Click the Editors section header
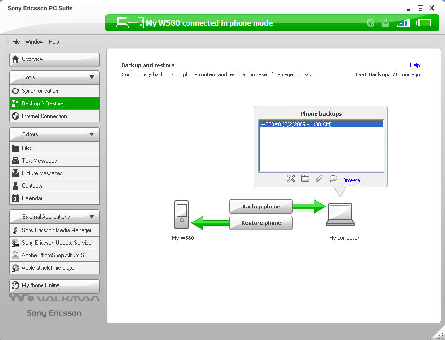 (54, 134)
